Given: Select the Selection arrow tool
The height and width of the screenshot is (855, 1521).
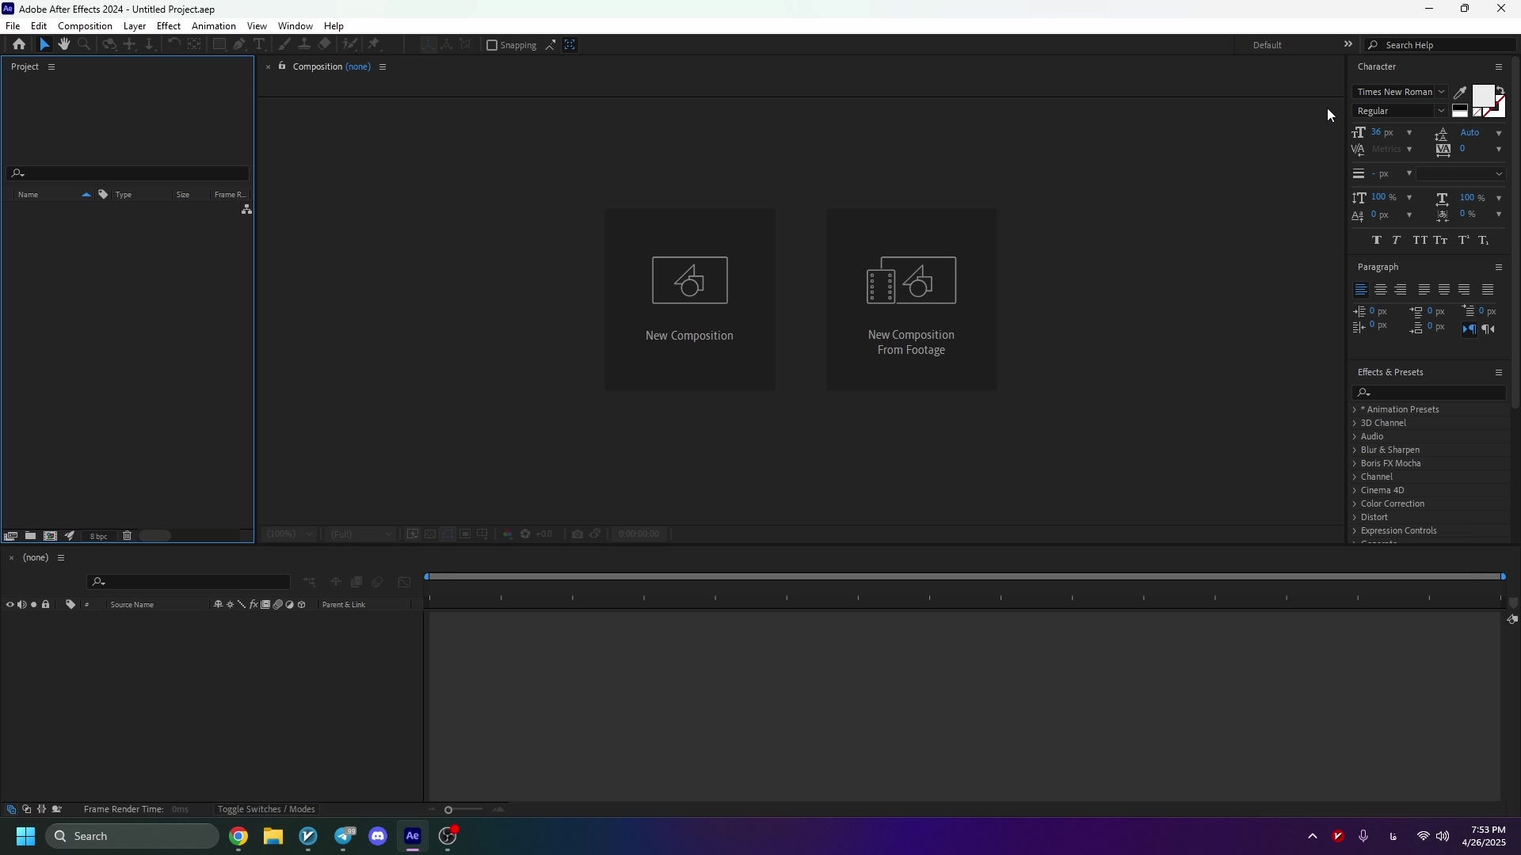Looking at the screenshot, I should 44,45.
